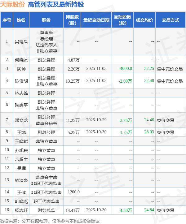186x224 pixels.
Task: Click the 13.25万 shareholding value
Action: (x=73, y=81)
